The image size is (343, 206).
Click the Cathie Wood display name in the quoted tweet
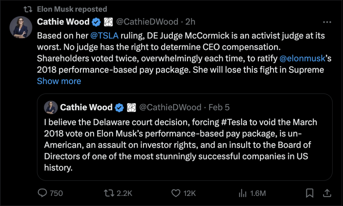(x=86, y=107)
